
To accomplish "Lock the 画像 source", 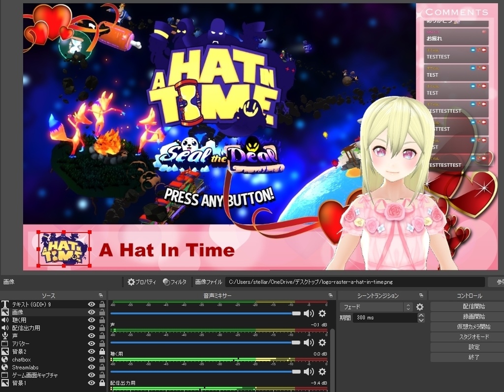I will click(102, 312).
